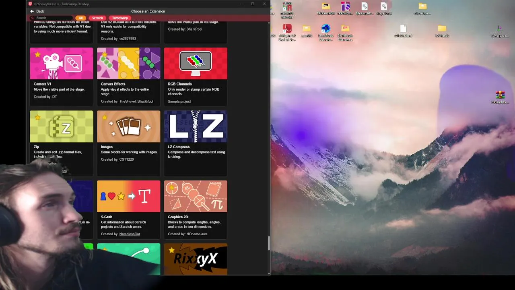Open the ASIO4ALL Web Site desktop shortcut

coord(287,10)
